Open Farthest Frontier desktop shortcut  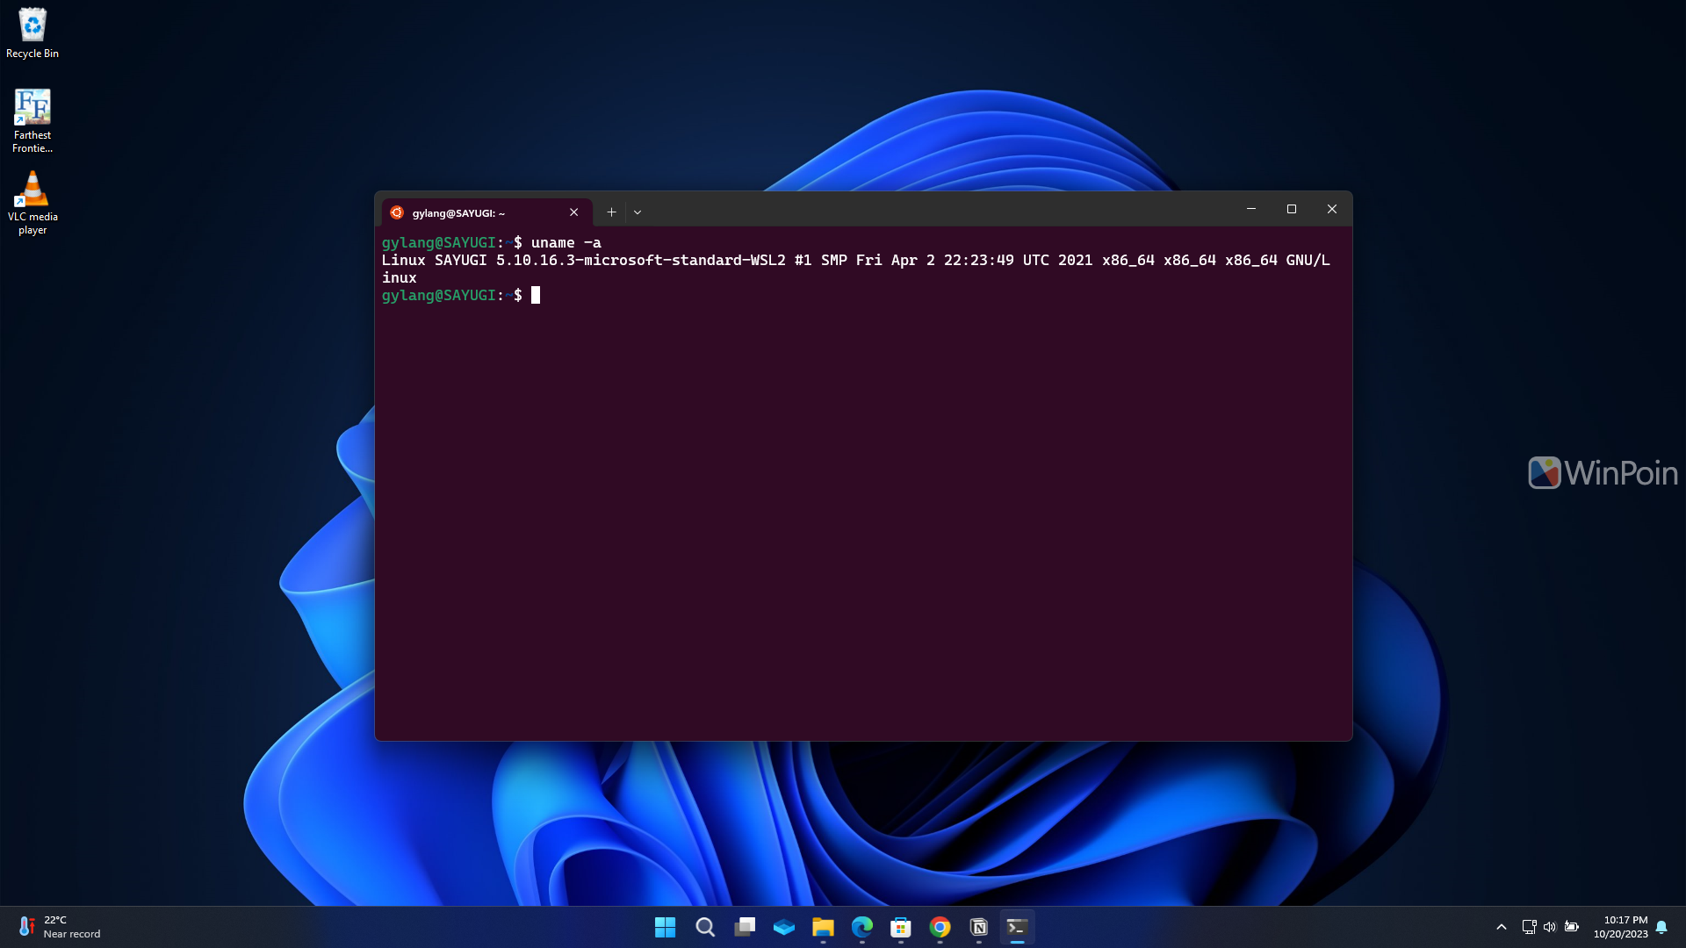[x=32, y=119]
